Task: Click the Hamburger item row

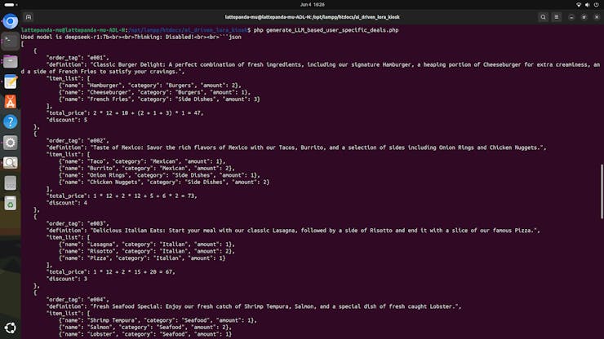Action: point(150,86)
